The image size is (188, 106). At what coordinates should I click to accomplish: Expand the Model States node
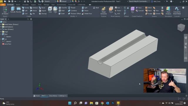(x=1, y=24)
